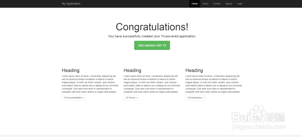Open the Login page

(x=239, y=4)
